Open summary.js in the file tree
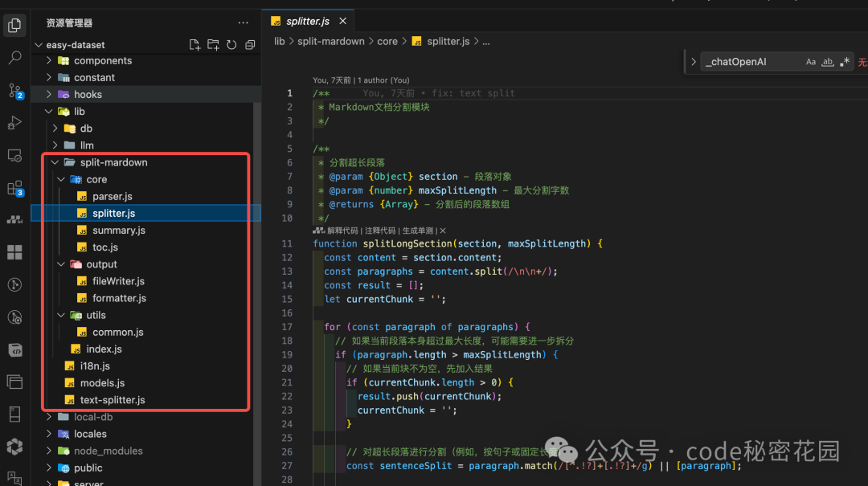The image size is (868, 486). click(118, 231)
